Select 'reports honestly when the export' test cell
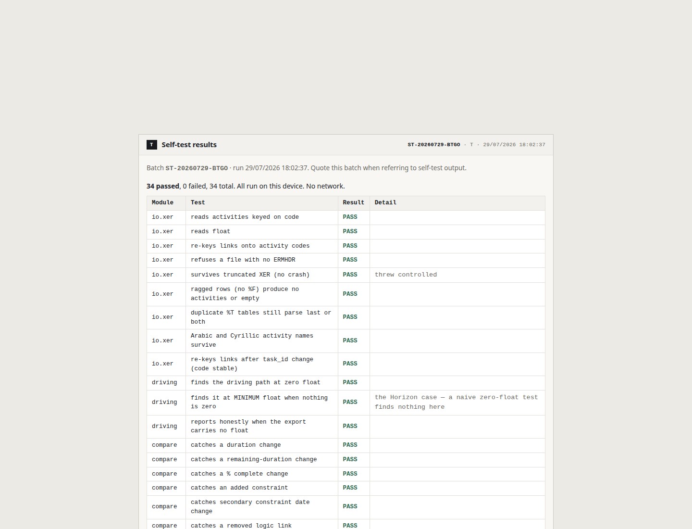This screenshot has width=692, height=529. [x=262, y=427]
